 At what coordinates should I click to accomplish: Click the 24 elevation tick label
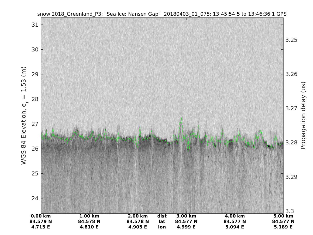pyautogui.click(x=35, y=198)
